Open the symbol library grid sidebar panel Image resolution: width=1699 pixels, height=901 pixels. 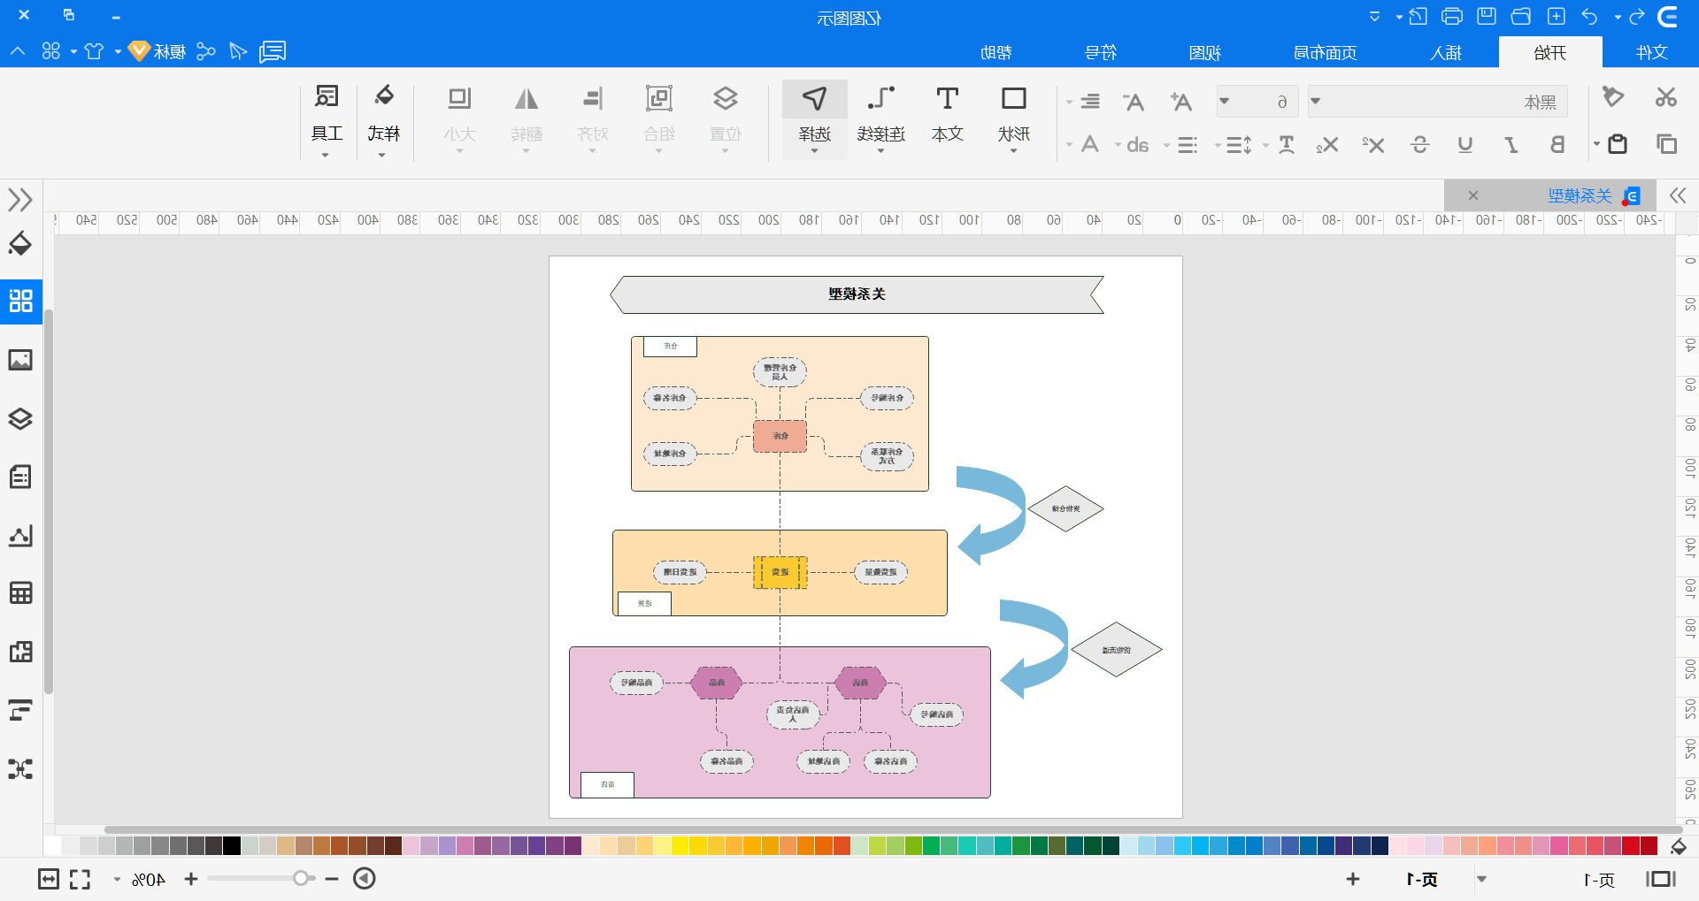[x=20, y=301]
